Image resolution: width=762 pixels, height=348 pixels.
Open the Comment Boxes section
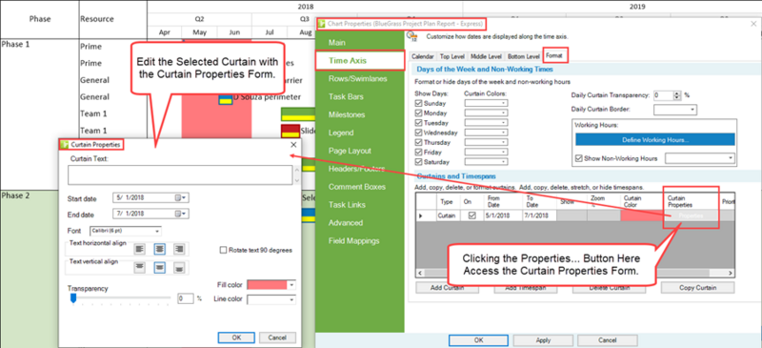(x=357, y=187)
